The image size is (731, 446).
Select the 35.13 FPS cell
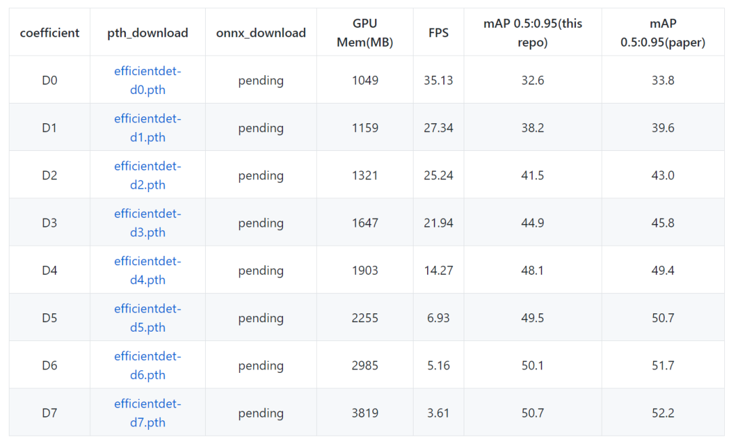point(439,81)
